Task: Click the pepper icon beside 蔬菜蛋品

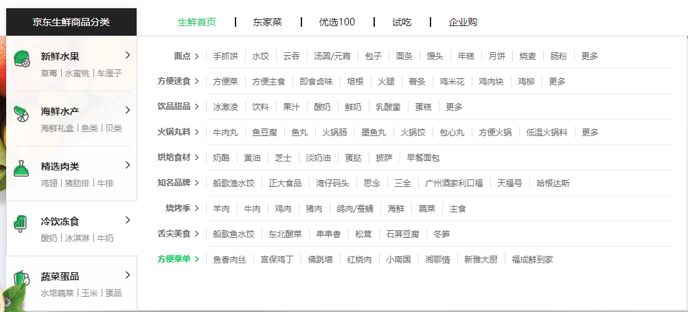Action: pos(21,278)
